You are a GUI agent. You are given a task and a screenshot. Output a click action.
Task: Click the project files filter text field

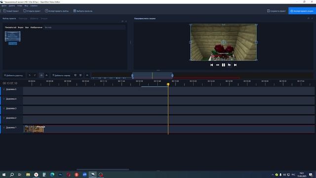84,27
